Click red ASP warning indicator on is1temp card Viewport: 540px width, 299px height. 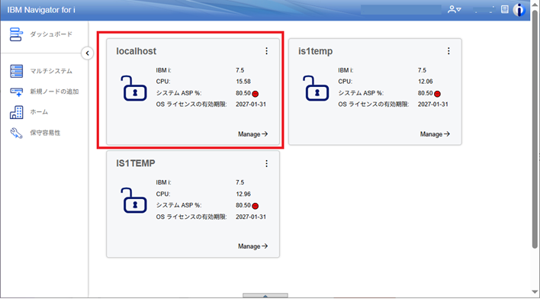point(437,94)
